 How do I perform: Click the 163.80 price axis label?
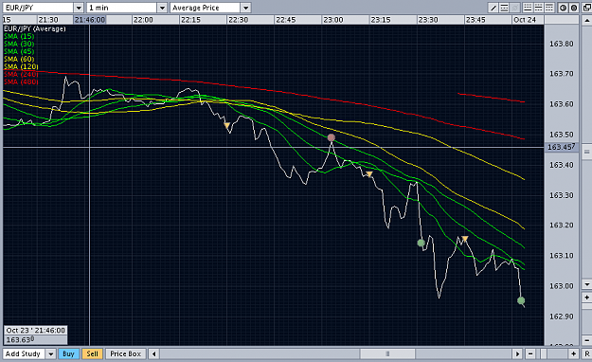561,44
